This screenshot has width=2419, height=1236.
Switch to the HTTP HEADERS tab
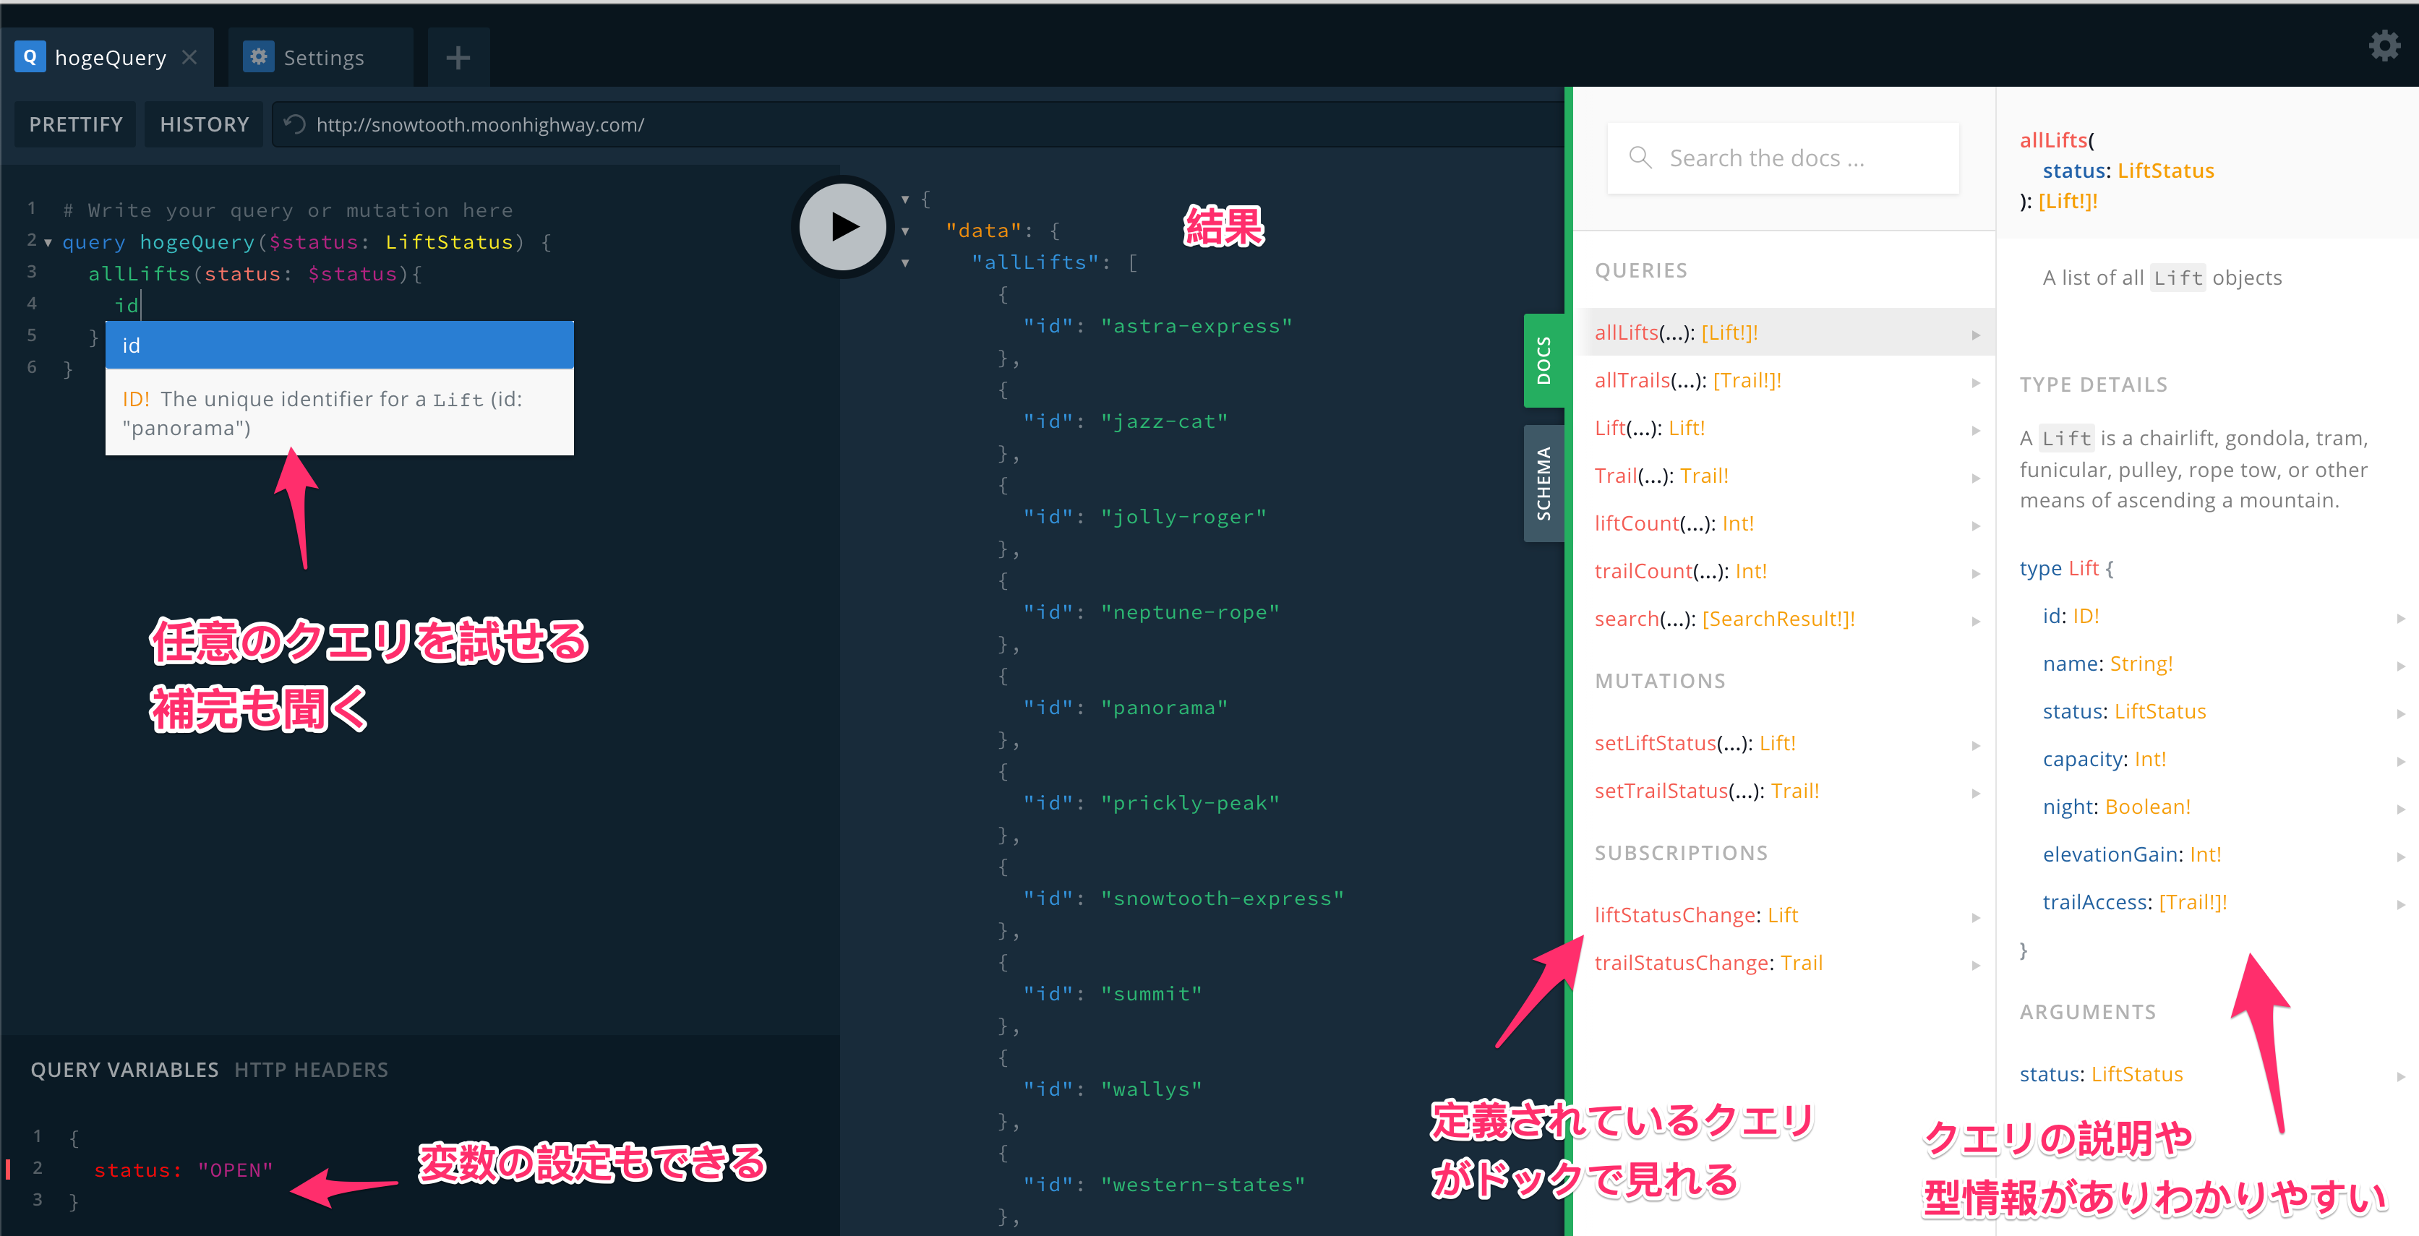312,1069
